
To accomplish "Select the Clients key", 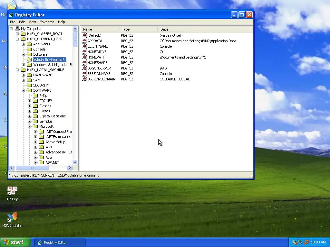I will (44, 111).
